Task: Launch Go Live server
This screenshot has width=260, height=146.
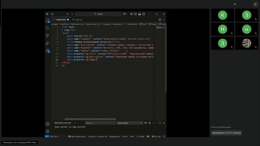Action: tap(156, 137)
